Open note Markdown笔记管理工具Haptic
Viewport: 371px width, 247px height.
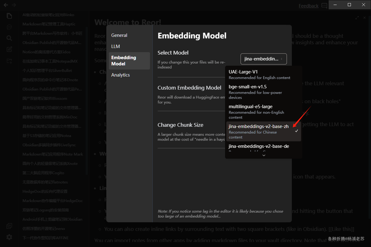(49, 24)
